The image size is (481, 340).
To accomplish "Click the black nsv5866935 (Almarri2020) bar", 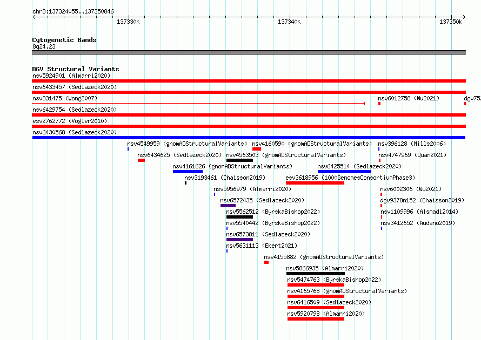I will [x=316, y=274].
